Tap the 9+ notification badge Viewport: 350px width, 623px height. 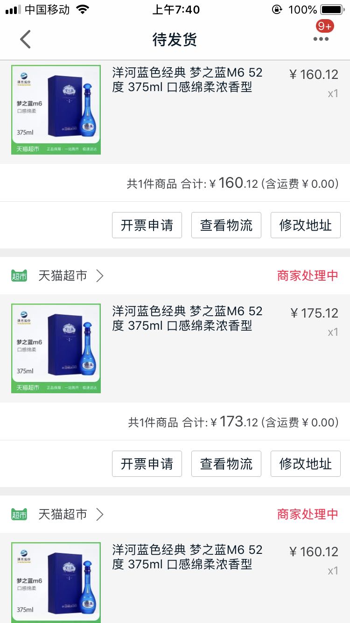coord(325,26)
